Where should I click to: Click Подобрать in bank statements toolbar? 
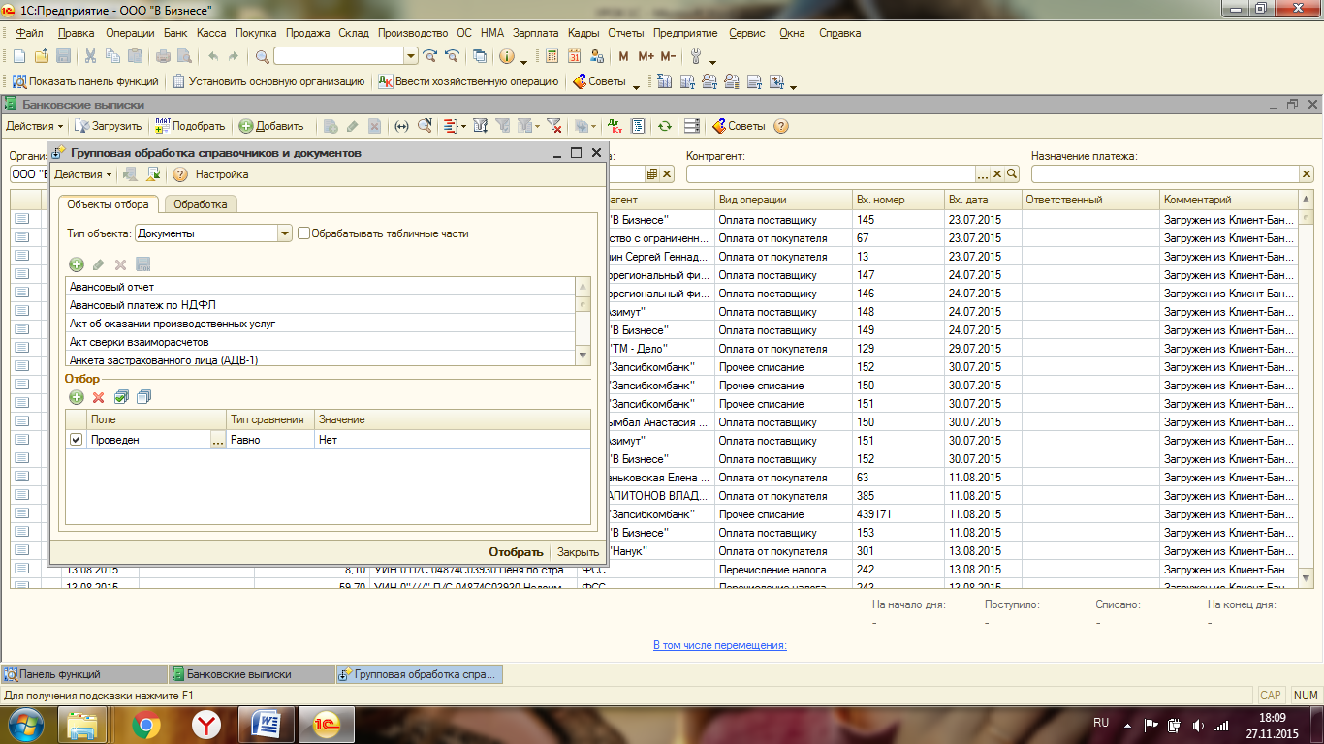point(190,126)
